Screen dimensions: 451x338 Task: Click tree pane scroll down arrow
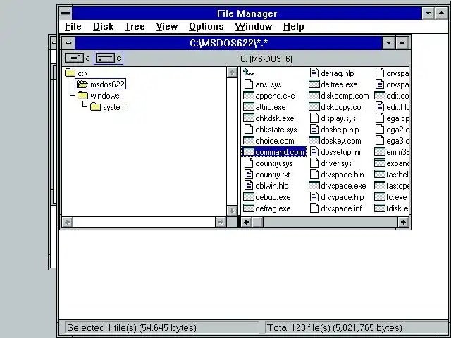click(232, 211)
